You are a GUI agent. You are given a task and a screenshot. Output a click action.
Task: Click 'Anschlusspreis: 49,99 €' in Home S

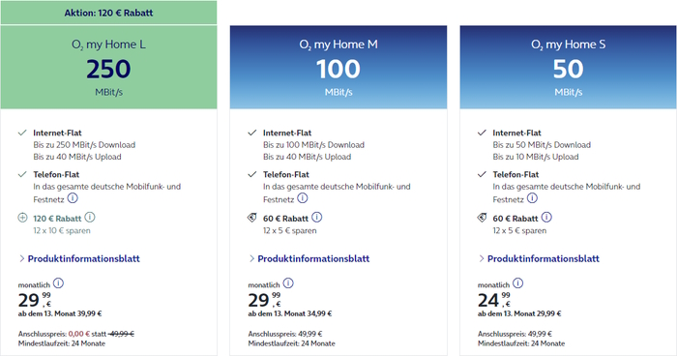click(515, 334)
